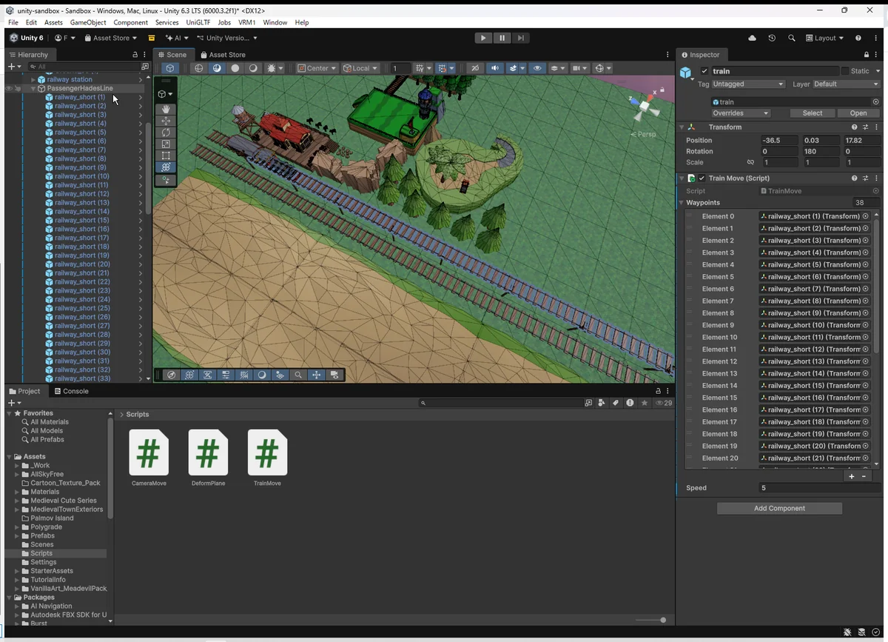
Task: Select the Rect transform tool
Action: coord(166,156)
